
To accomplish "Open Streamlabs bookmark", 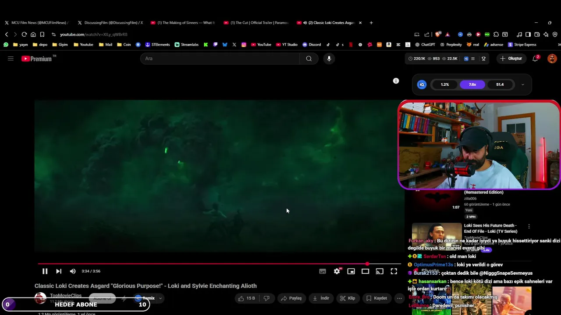I will (x=186, y=45).
